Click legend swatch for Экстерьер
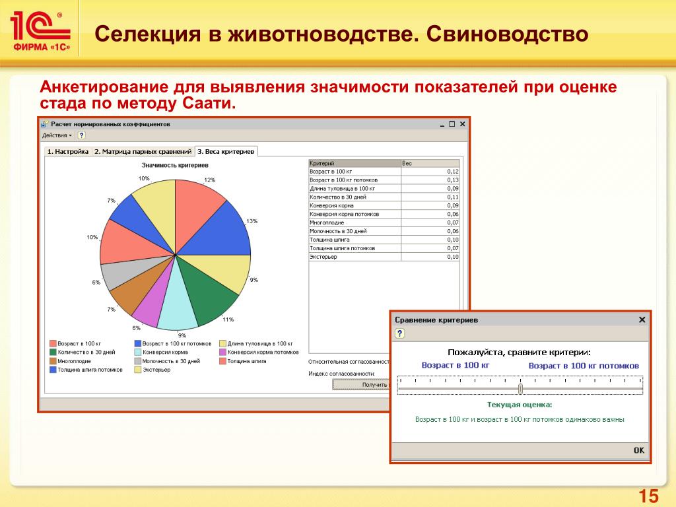 coord(138,370)
